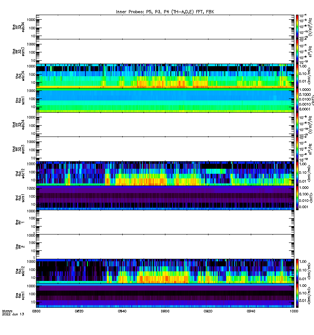
Task: Select the 'the ff 2' panel label
Action: tap(20, 247)
